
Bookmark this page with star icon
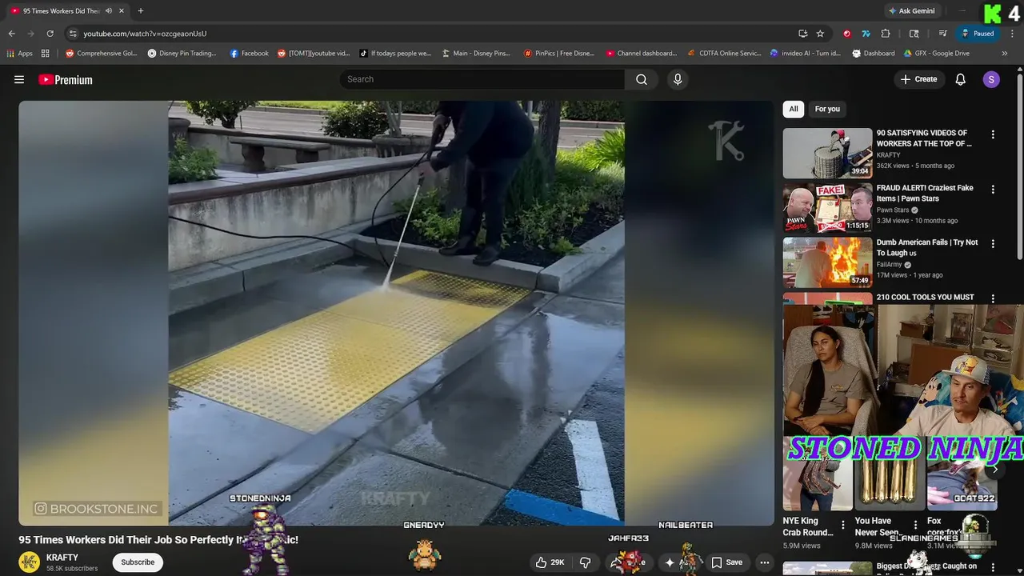click(x=820, y=34)
